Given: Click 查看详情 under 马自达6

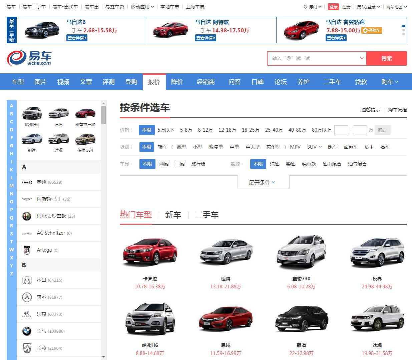Looking at the screenshot, I should click(77, 38).
